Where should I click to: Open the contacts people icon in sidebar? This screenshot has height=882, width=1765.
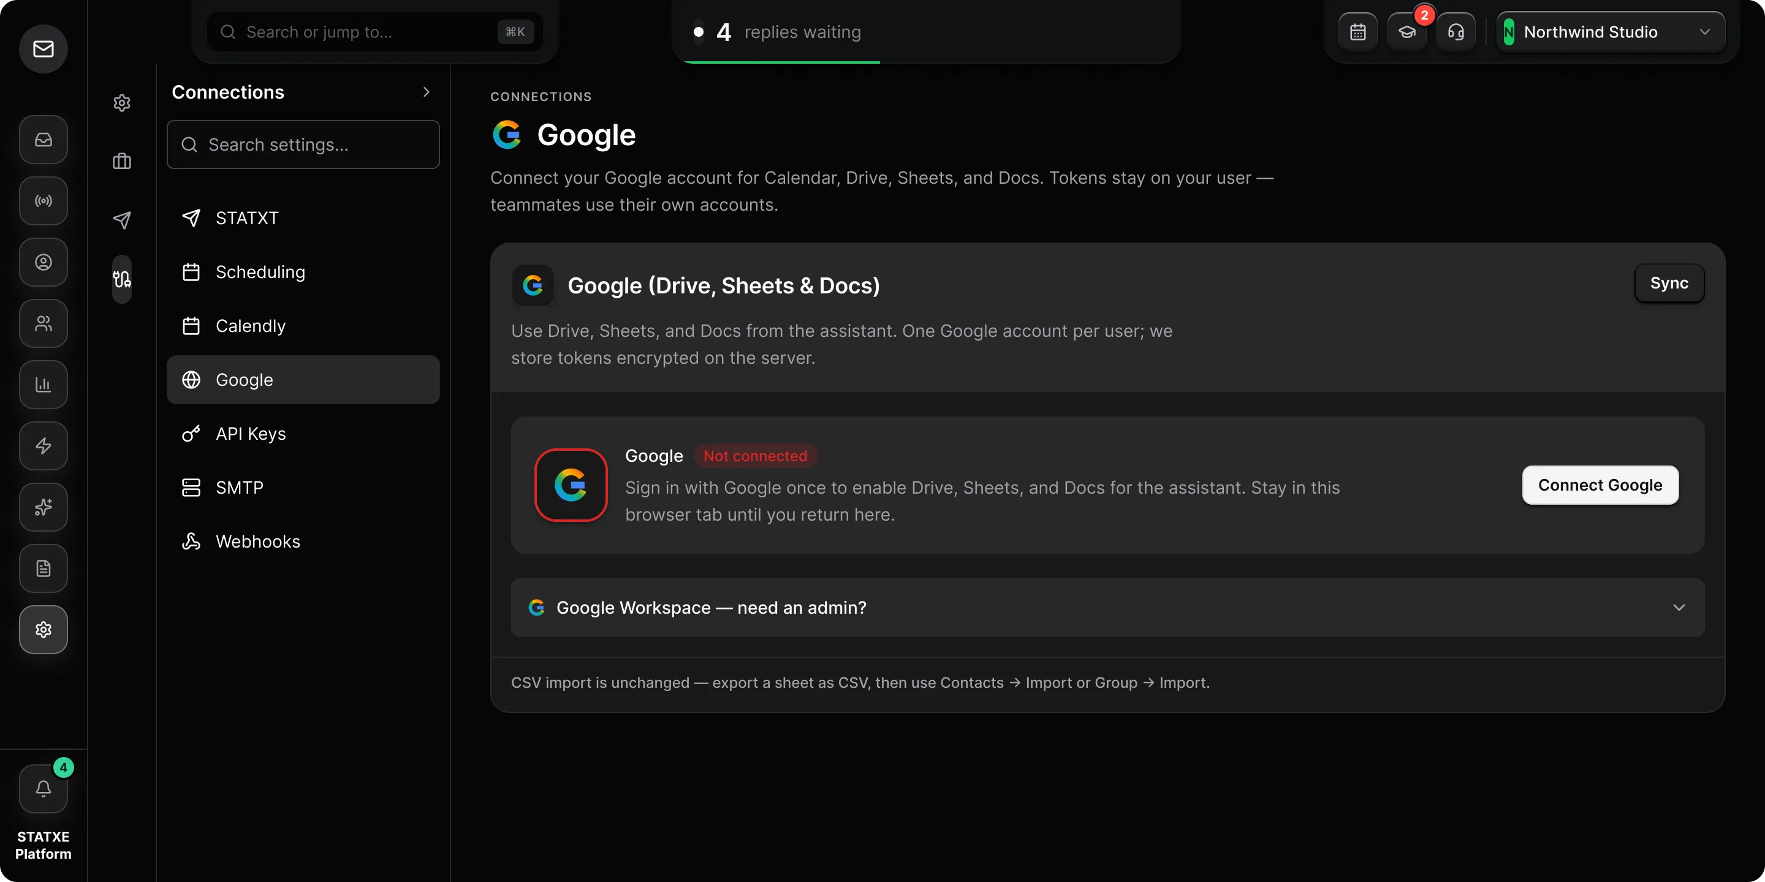click(x=43, y=323)
